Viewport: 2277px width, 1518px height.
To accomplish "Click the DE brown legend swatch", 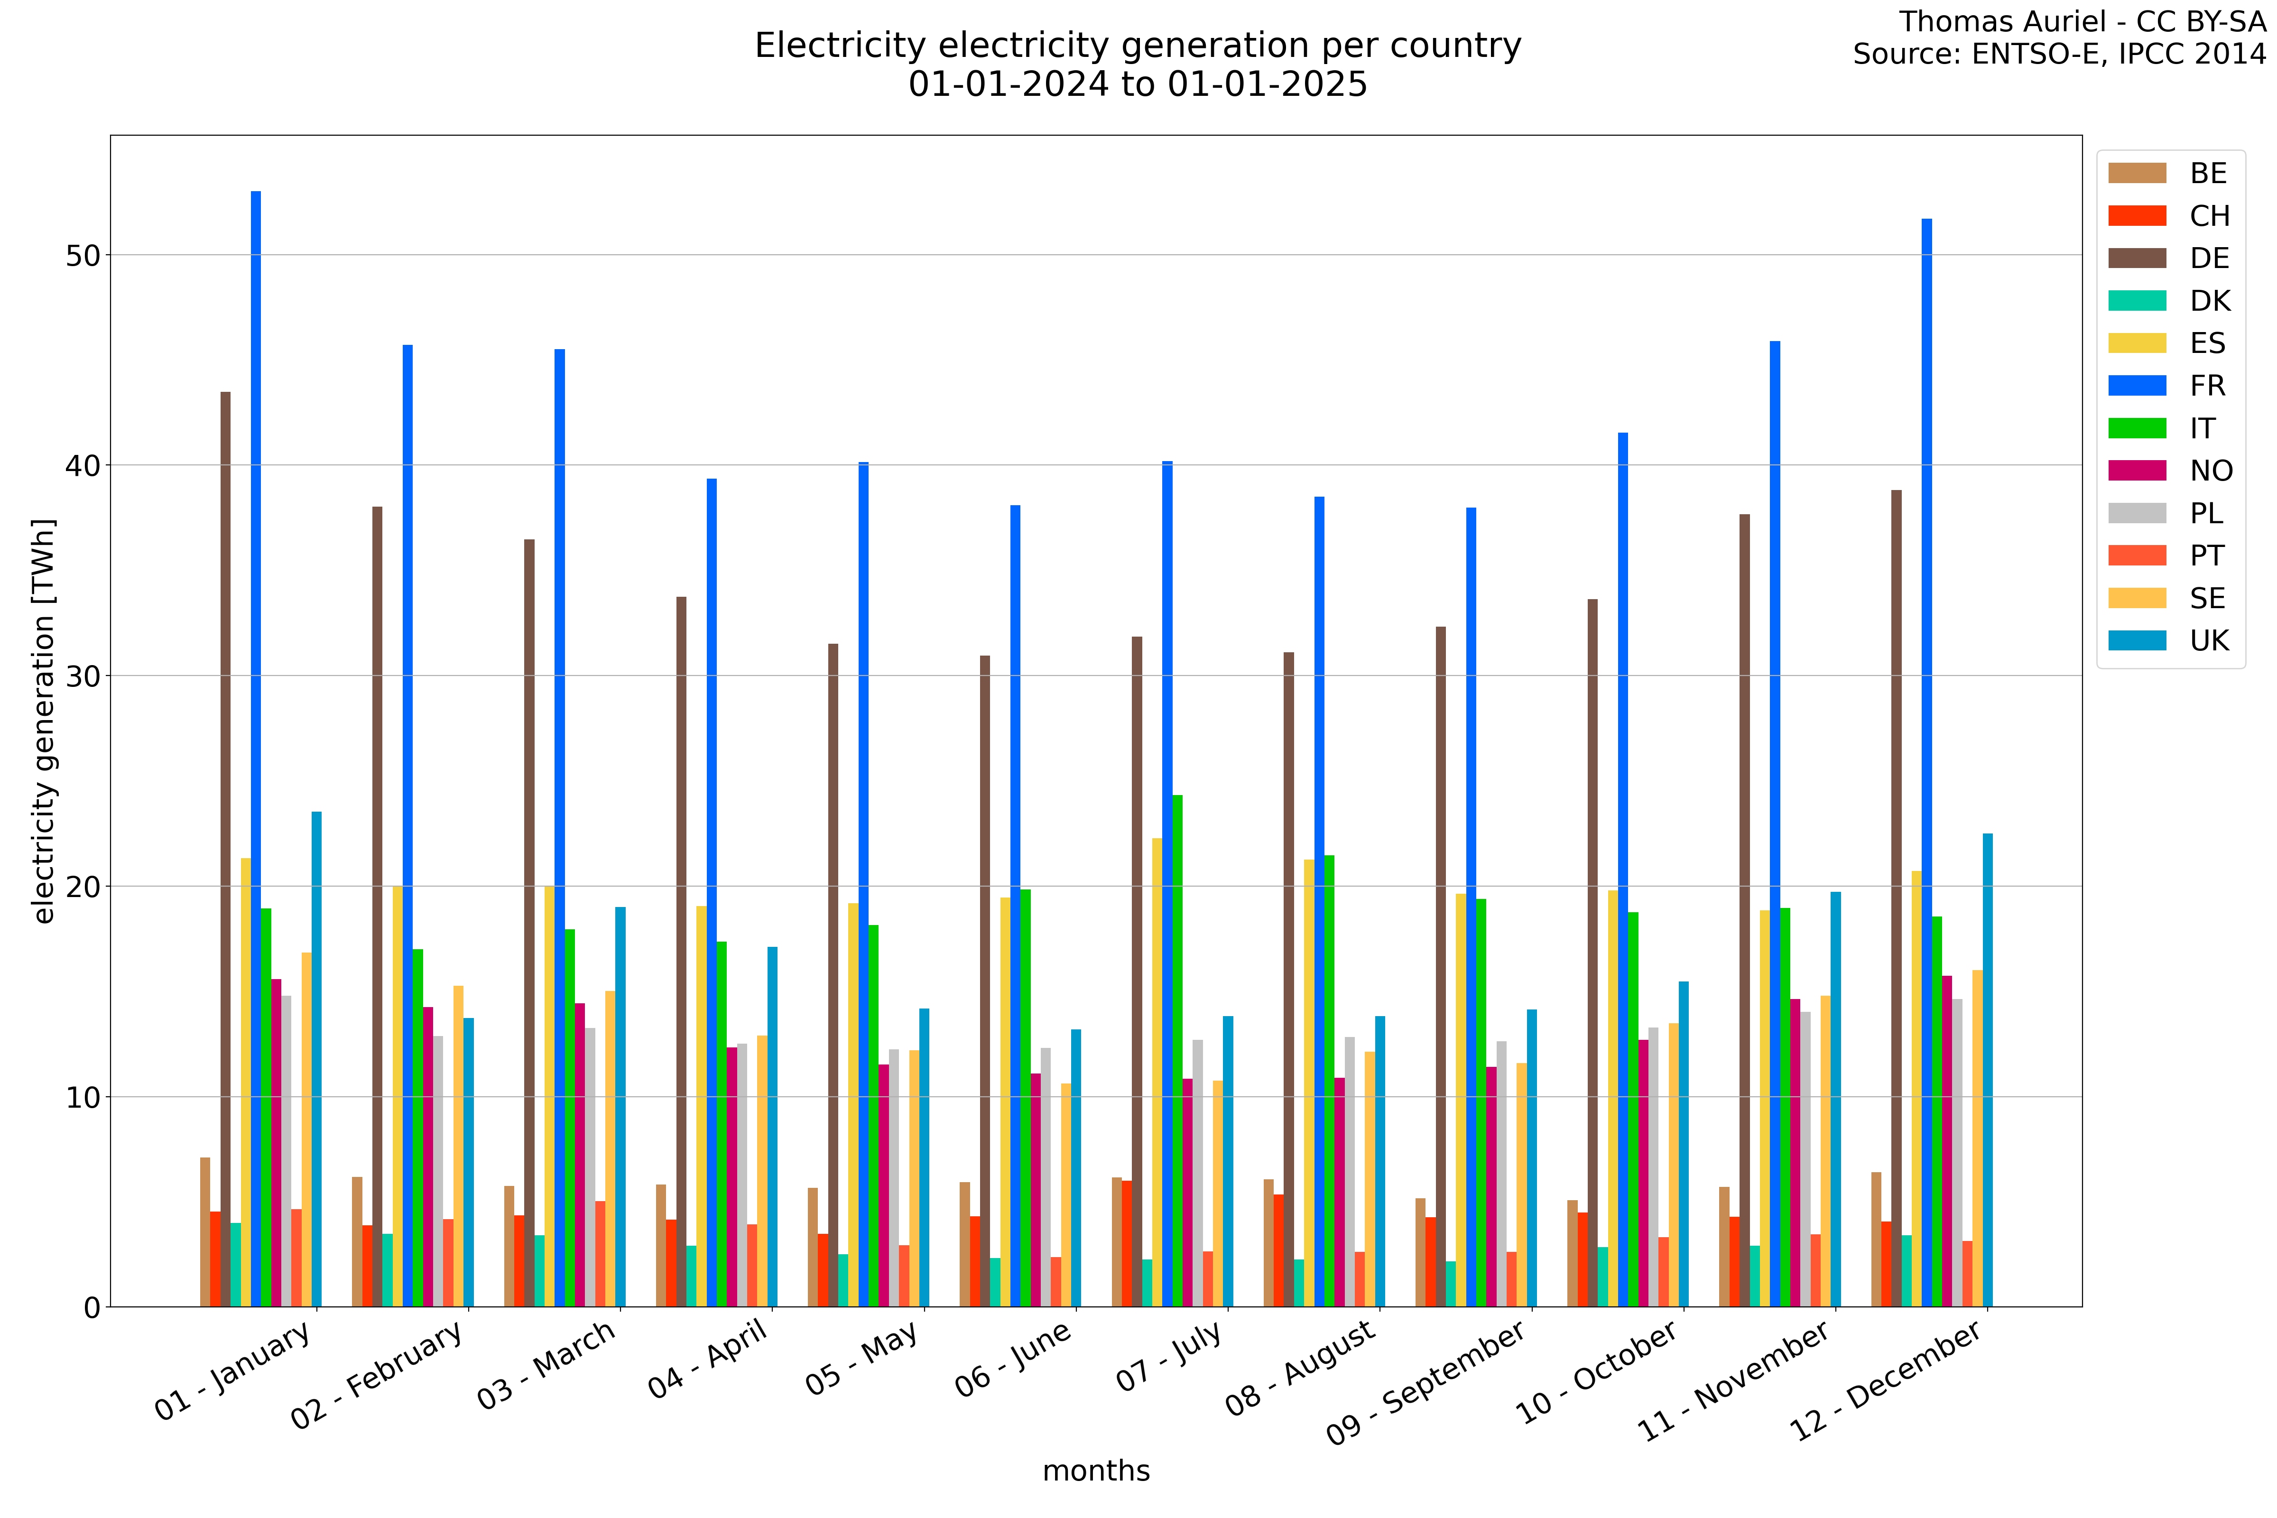I will (x=2137, y=259).
